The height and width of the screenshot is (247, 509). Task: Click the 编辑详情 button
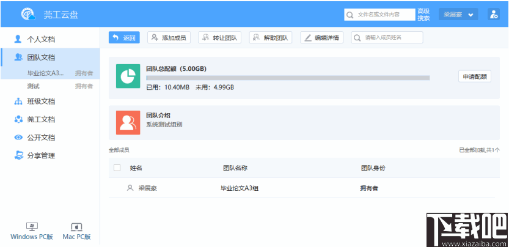pos(321,37)
